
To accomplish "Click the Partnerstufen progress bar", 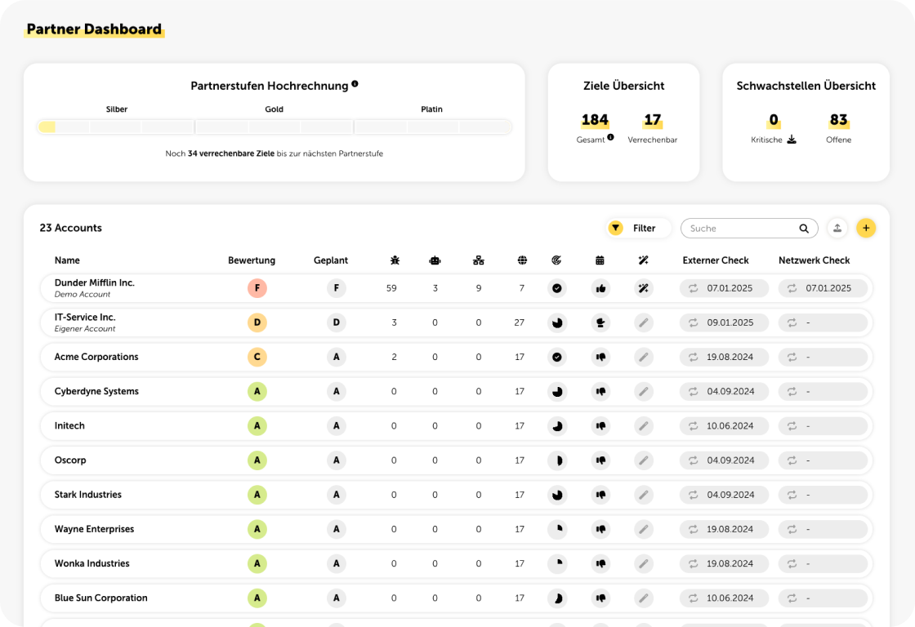I will (274, 127).
